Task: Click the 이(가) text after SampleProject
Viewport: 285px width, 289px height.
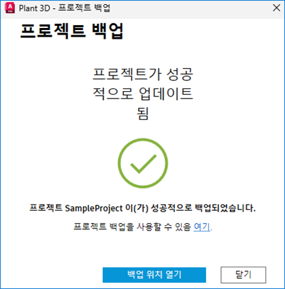Action: point(137,208)
